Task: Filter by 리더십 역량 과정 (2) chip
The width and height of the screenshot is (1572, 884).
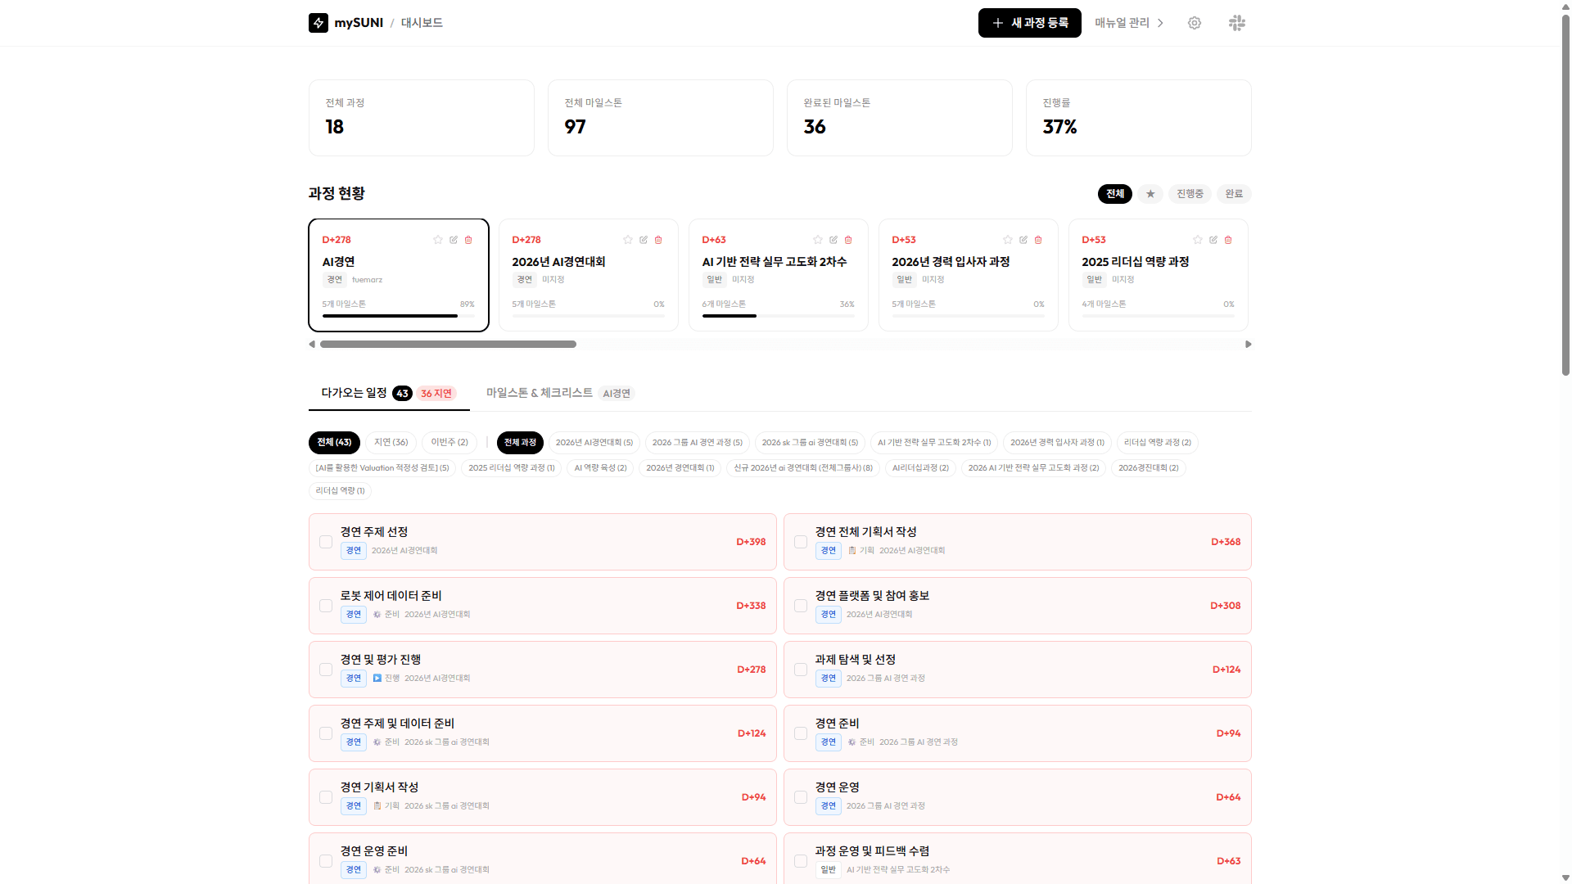Action: (1158, 442)
